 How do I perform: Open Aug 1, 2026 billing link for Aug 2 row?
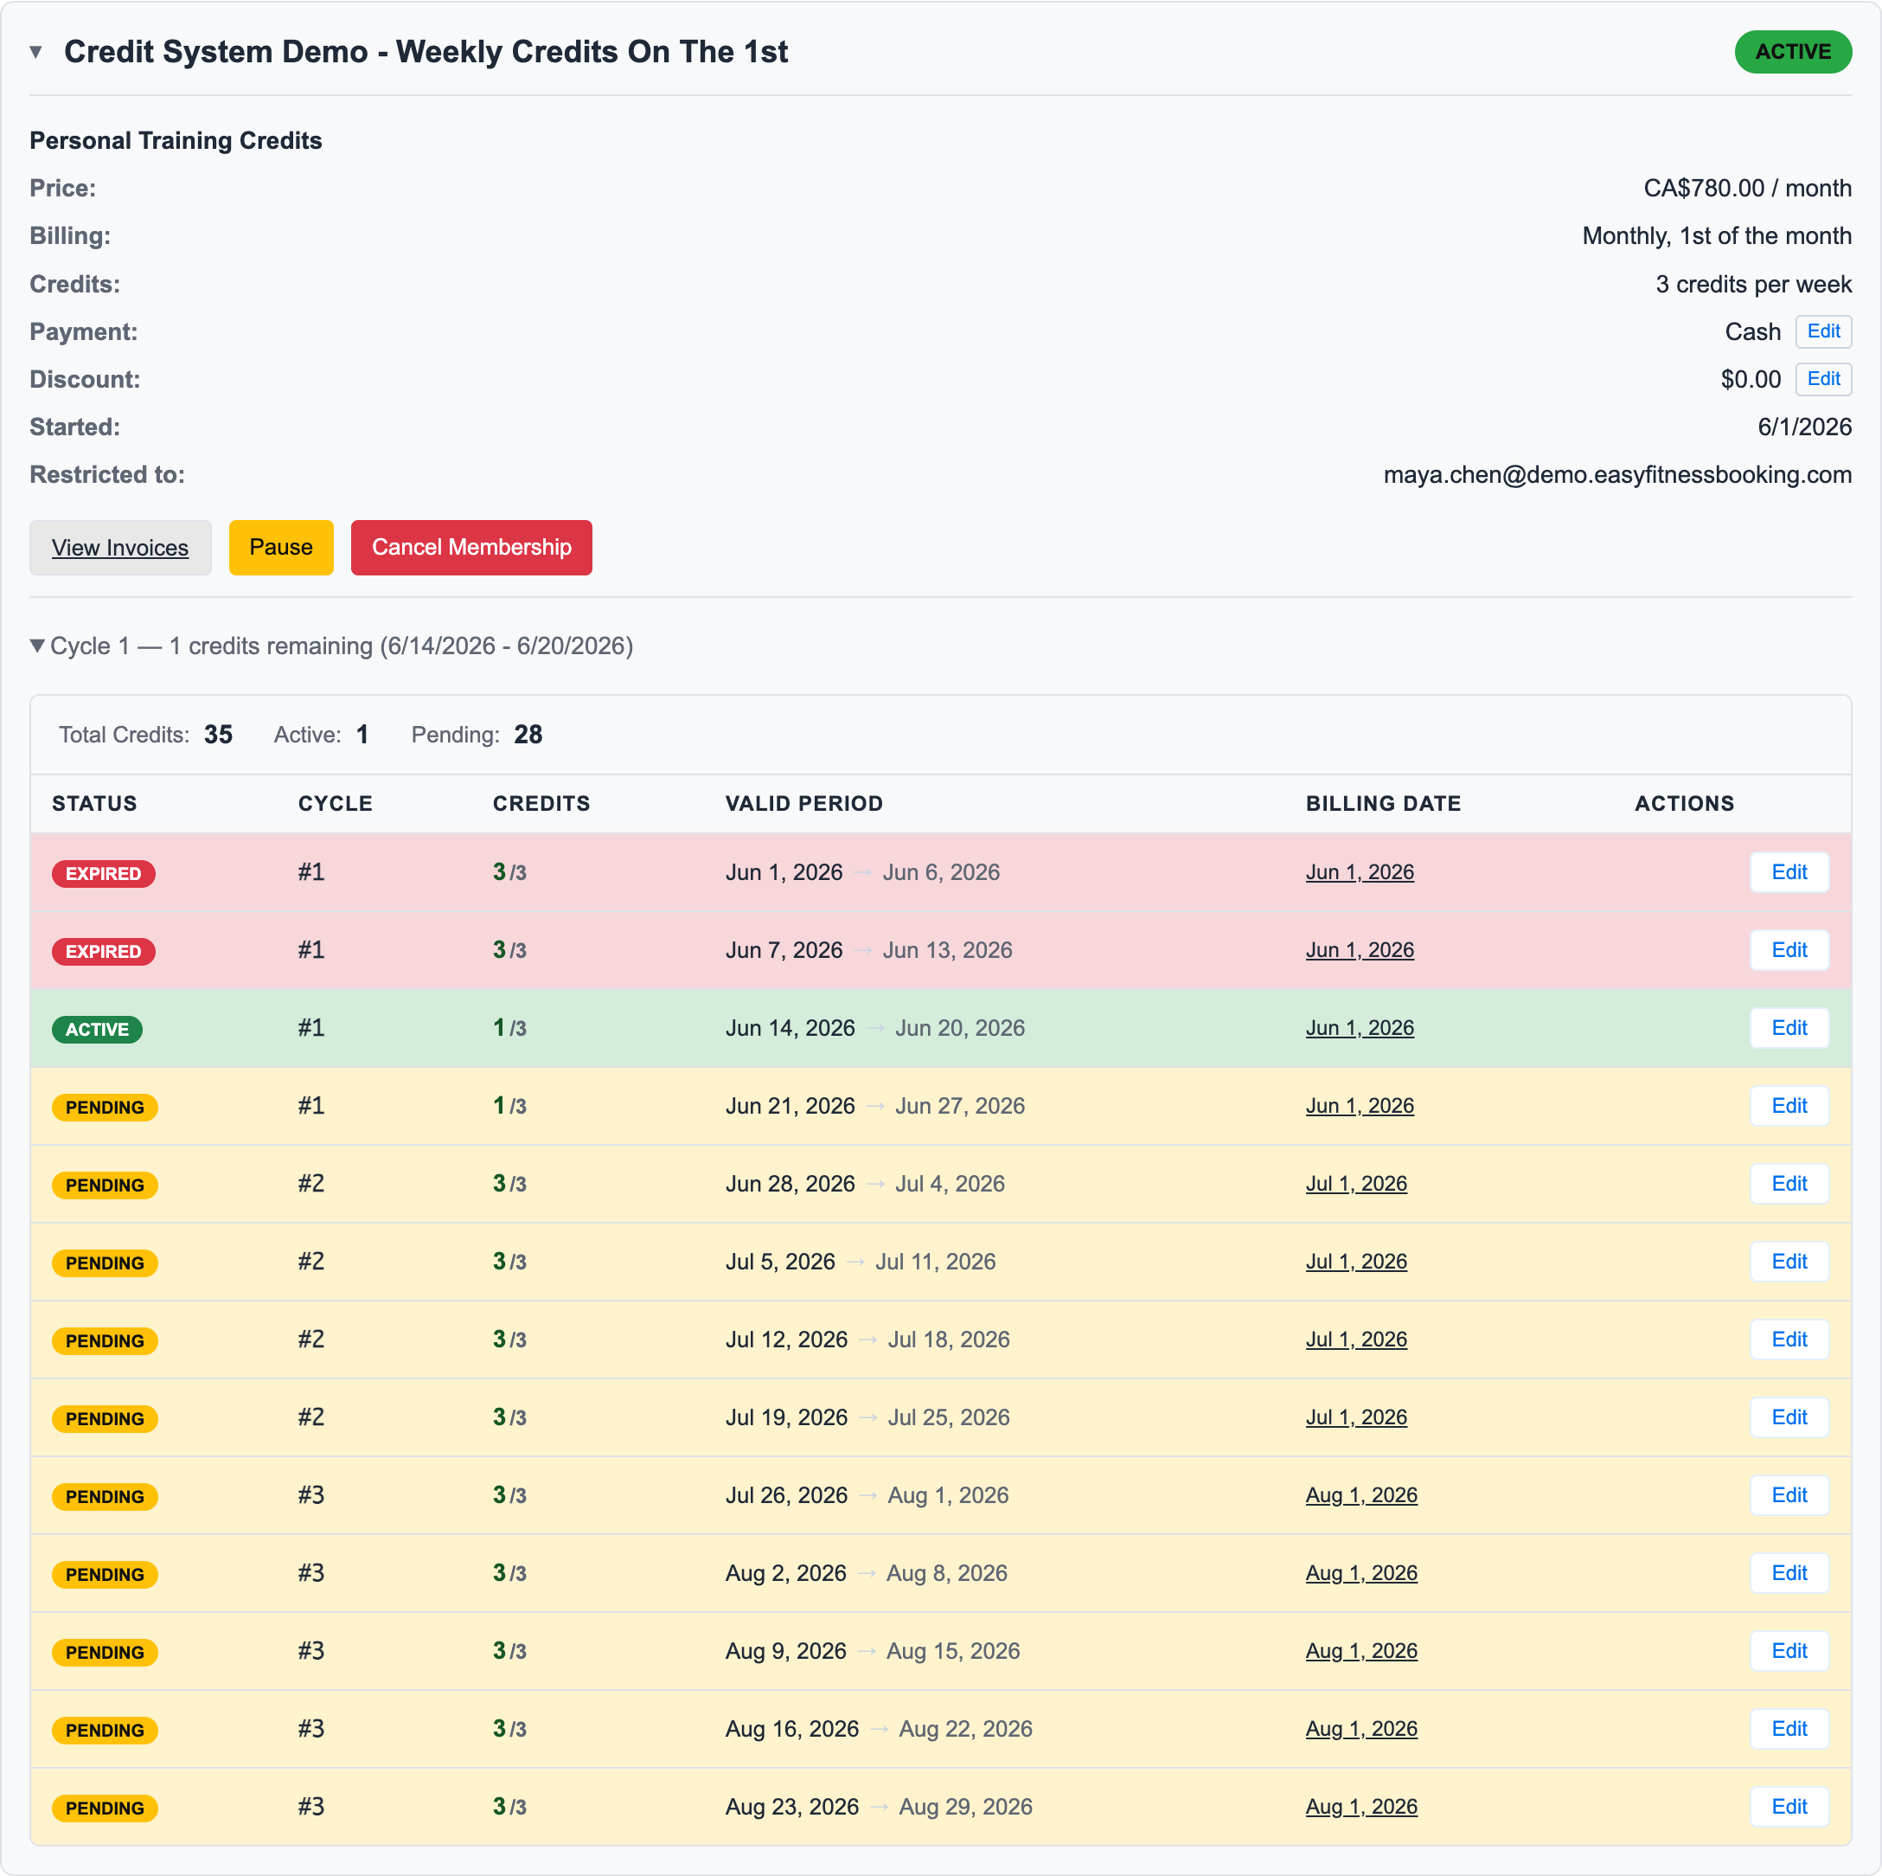[x=1362, y=1574]
